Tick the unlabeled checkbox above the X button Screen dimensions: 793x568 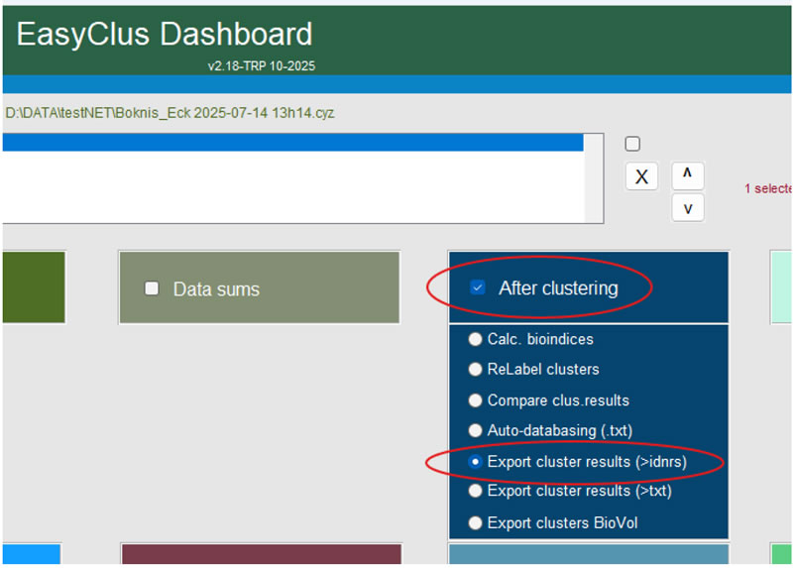coord(632,145)
